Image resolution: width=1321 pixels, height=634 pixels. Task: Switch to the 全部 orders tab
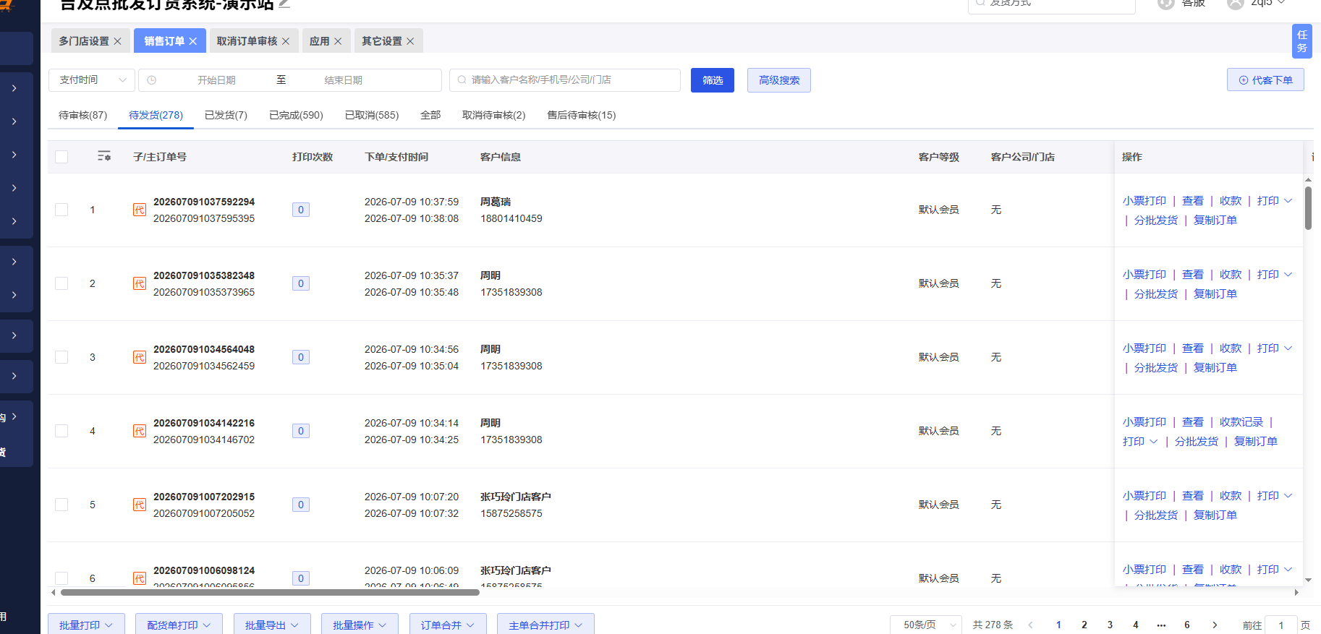[x=430, y=115]
